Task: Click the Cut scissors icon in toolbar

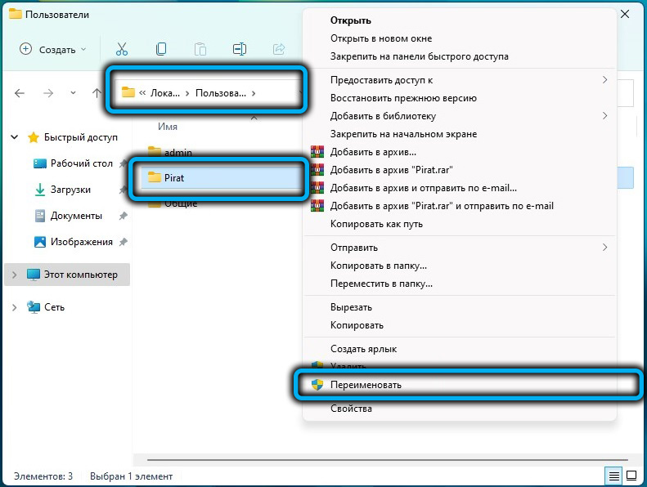Action: click(122, 49)
